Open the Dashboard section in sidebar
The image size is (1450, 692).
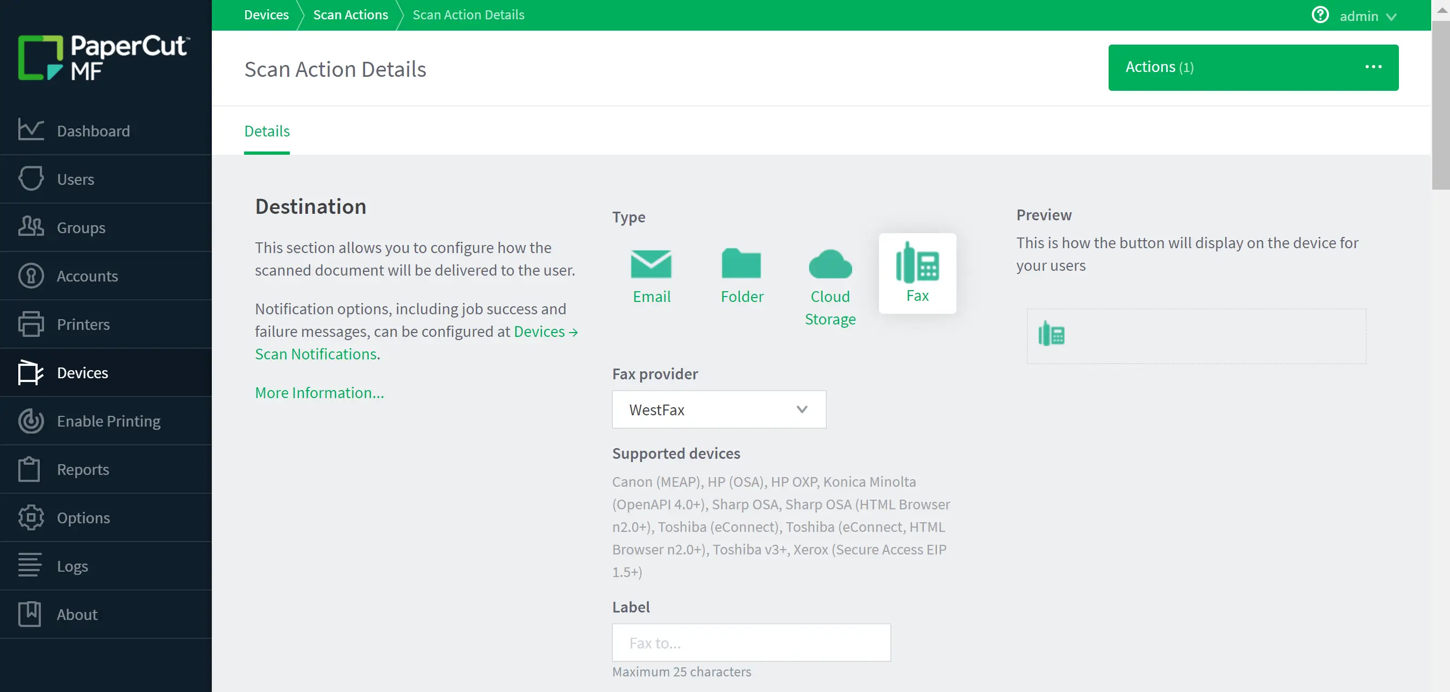pos(94,131)
